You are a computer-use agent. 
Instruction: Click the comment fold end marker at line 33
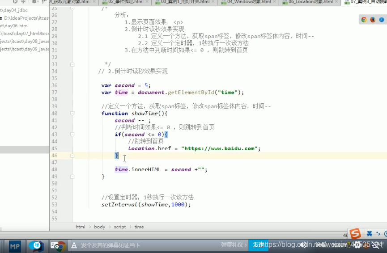(72, 64)
